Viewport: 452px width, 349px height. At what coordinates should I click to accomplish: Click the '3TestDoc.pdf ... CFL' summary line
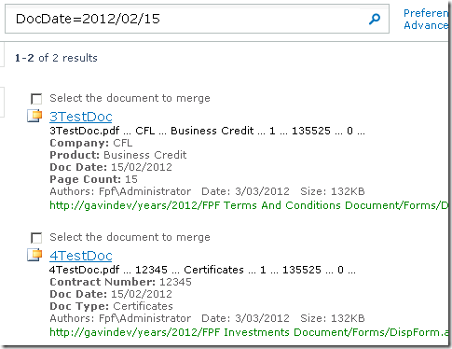(x=207, y=131)
